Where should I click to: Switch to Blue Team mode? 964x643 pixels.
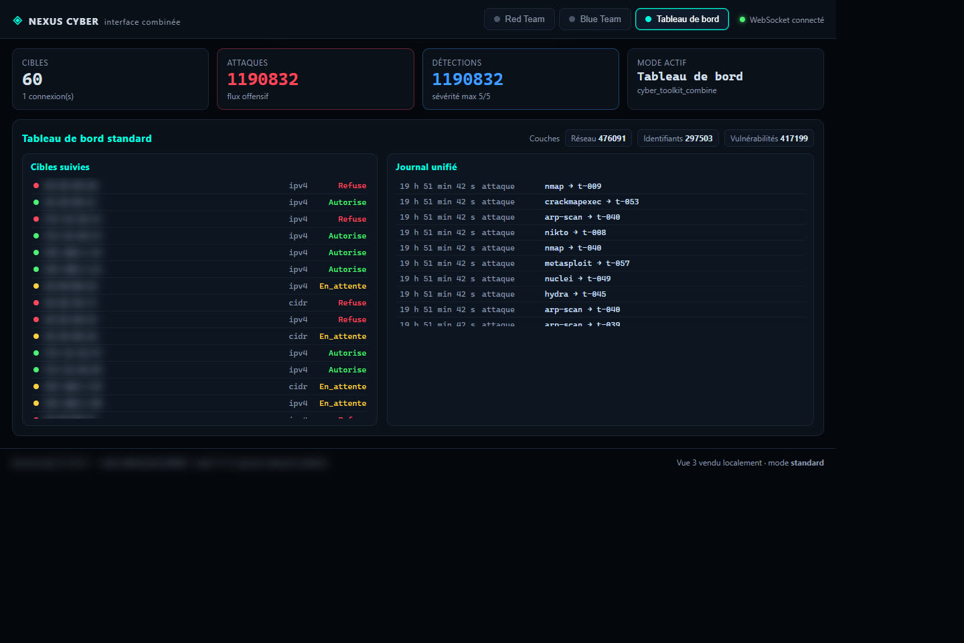point(594,19)
